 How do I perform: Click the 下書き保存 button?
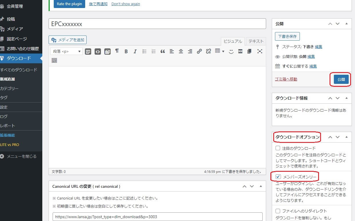(288, 36)
